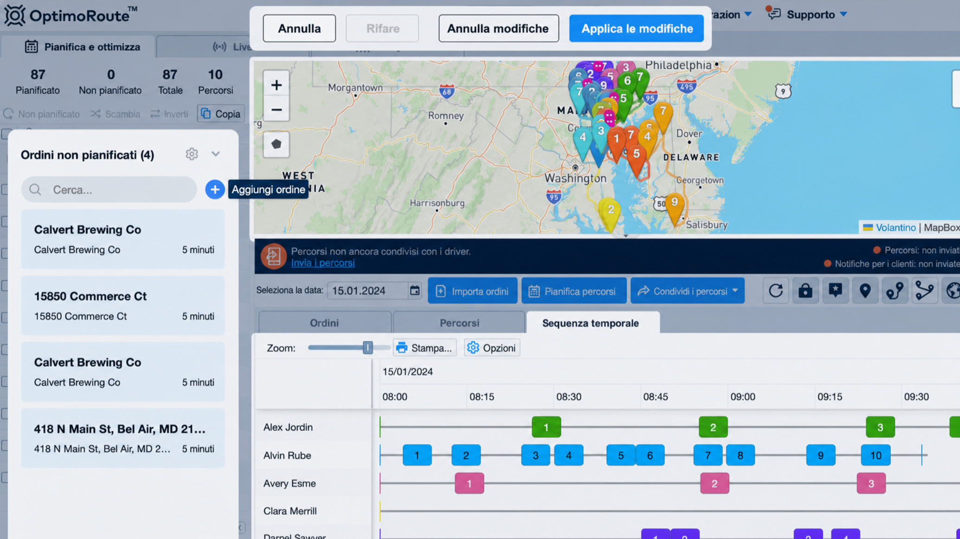Open the unplanned orders panel settings gear
The width and height of the screenshot is (960, 539).
coord(192,154)
